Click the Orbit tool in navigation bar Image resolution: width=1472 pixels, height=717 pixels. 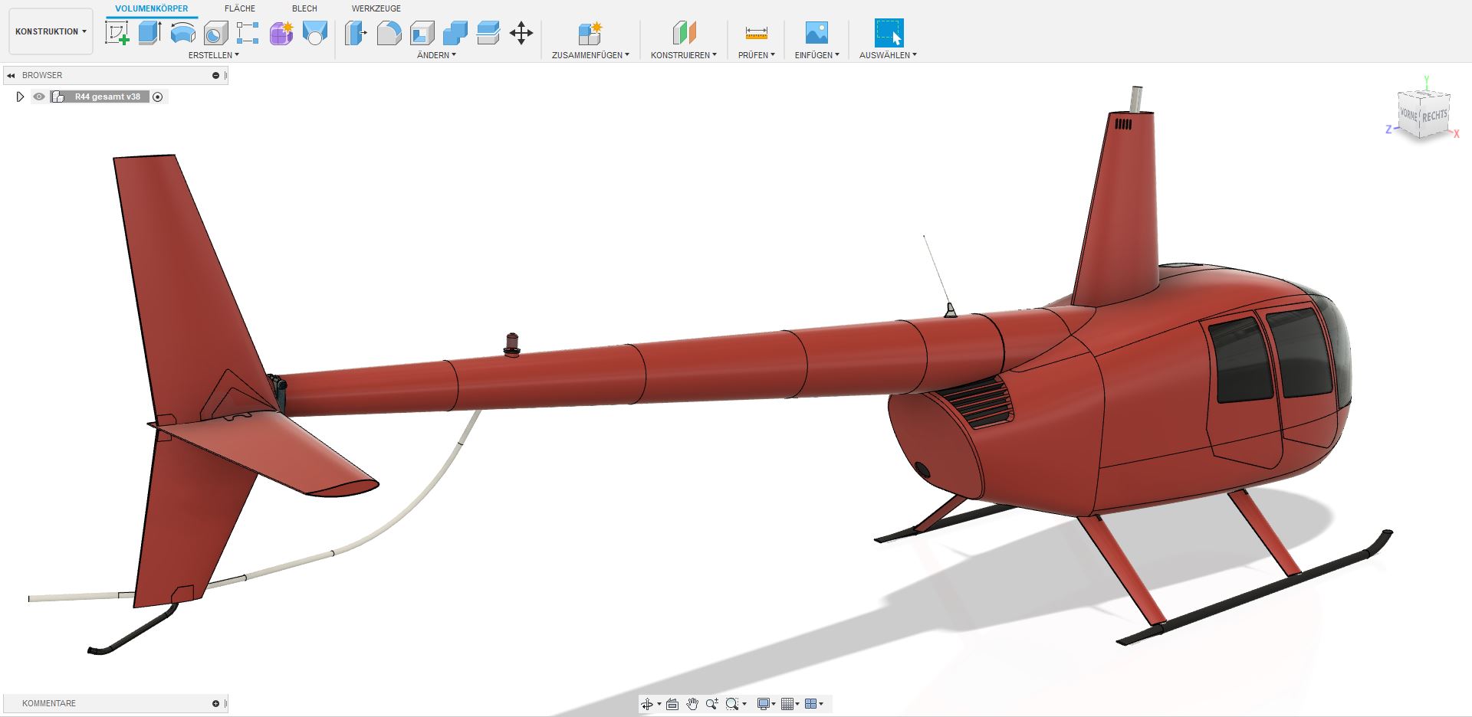646,704
